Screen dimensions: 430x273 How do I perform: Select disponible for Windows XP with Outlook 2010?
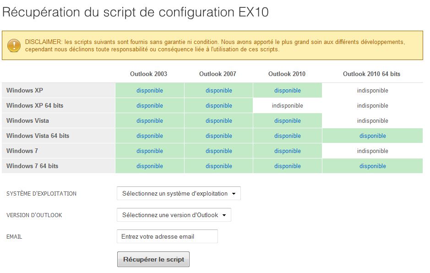tap(287, 90)
